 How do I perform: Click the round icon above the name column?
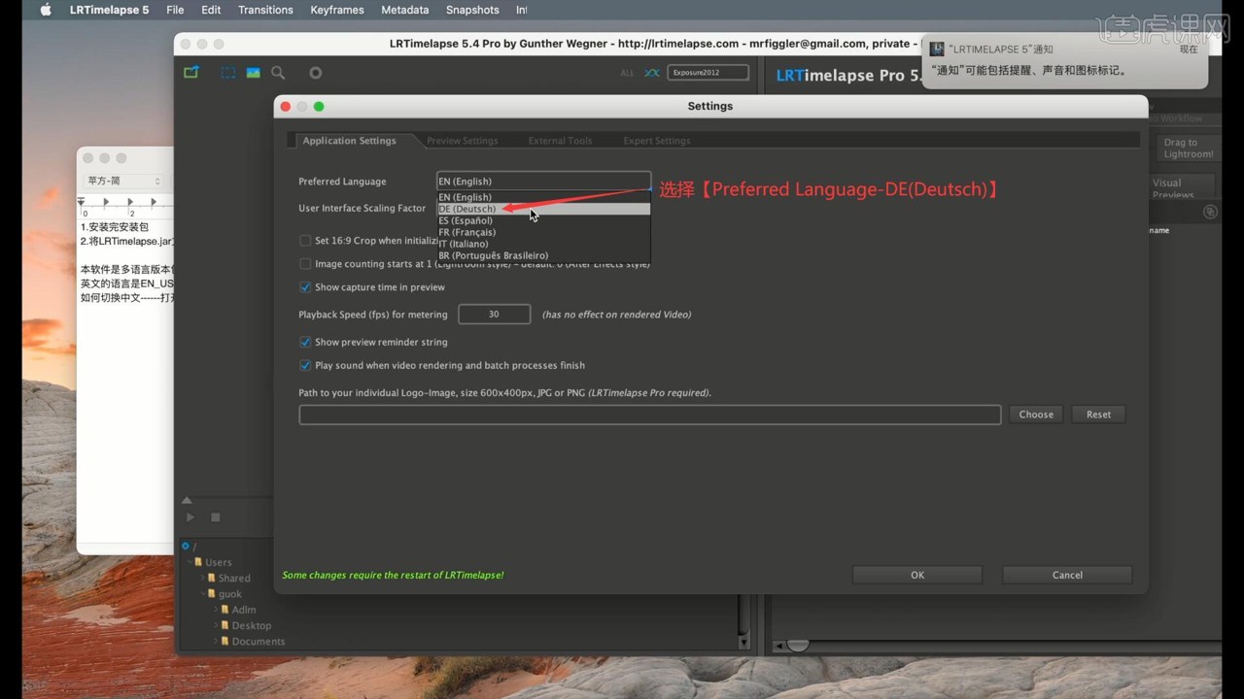(1210, 212)
